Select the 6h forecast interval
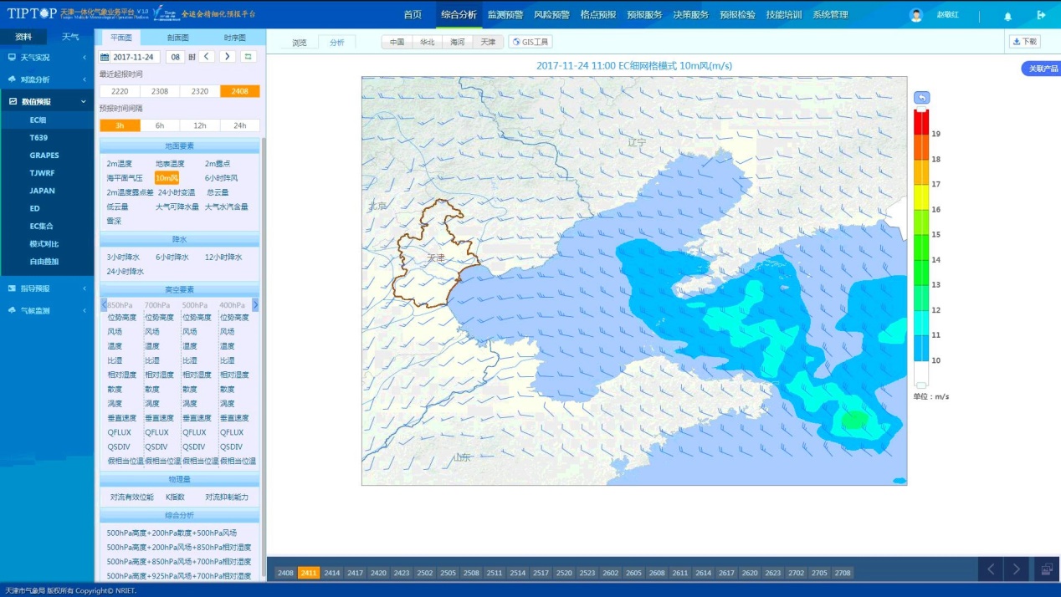The height and width of the screenshot is (597, 1061). click(159, 125)
